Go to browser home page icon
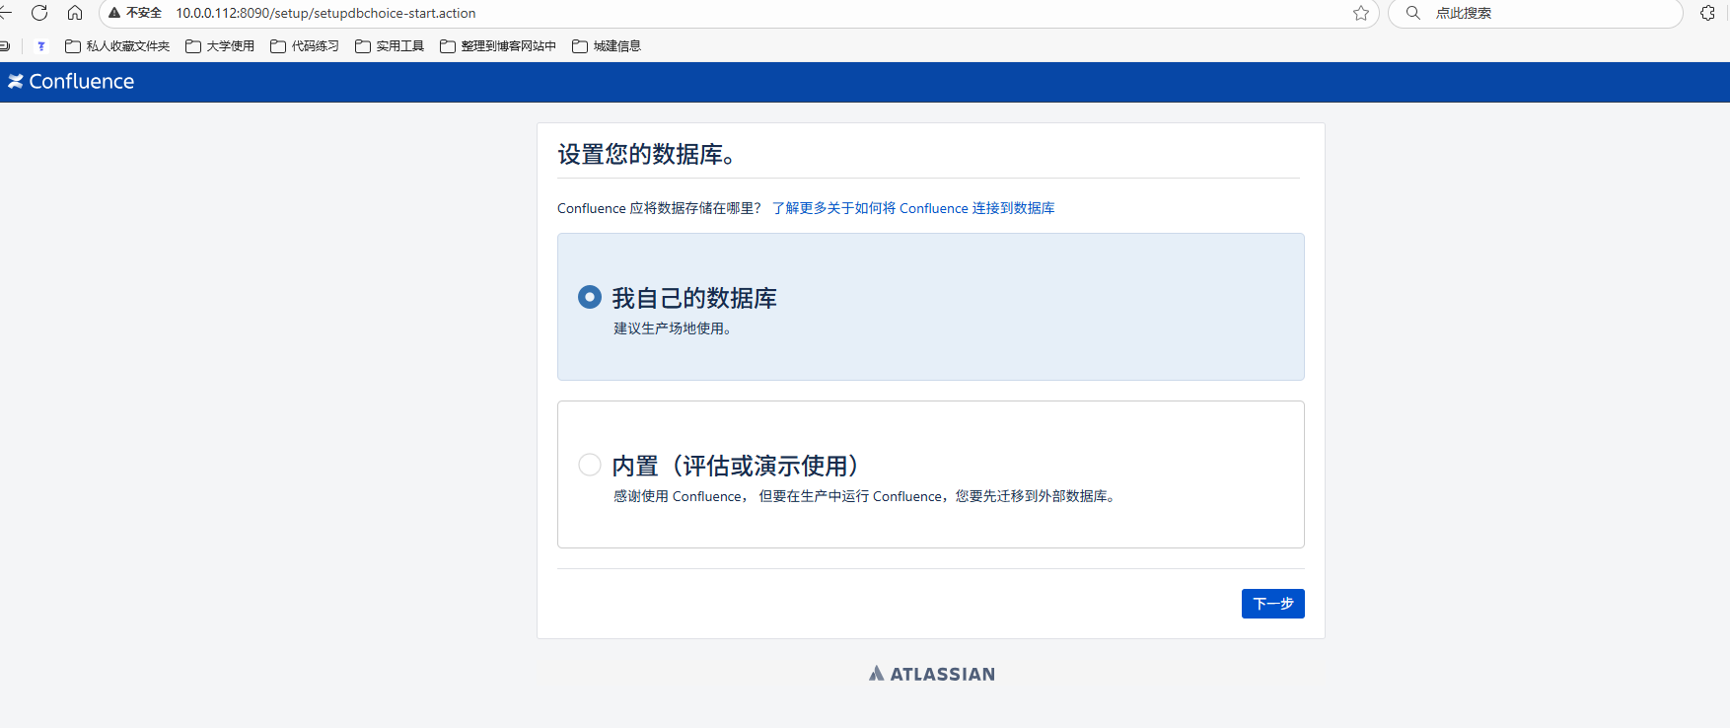The image size is (1730, 728). pos(75,13)
